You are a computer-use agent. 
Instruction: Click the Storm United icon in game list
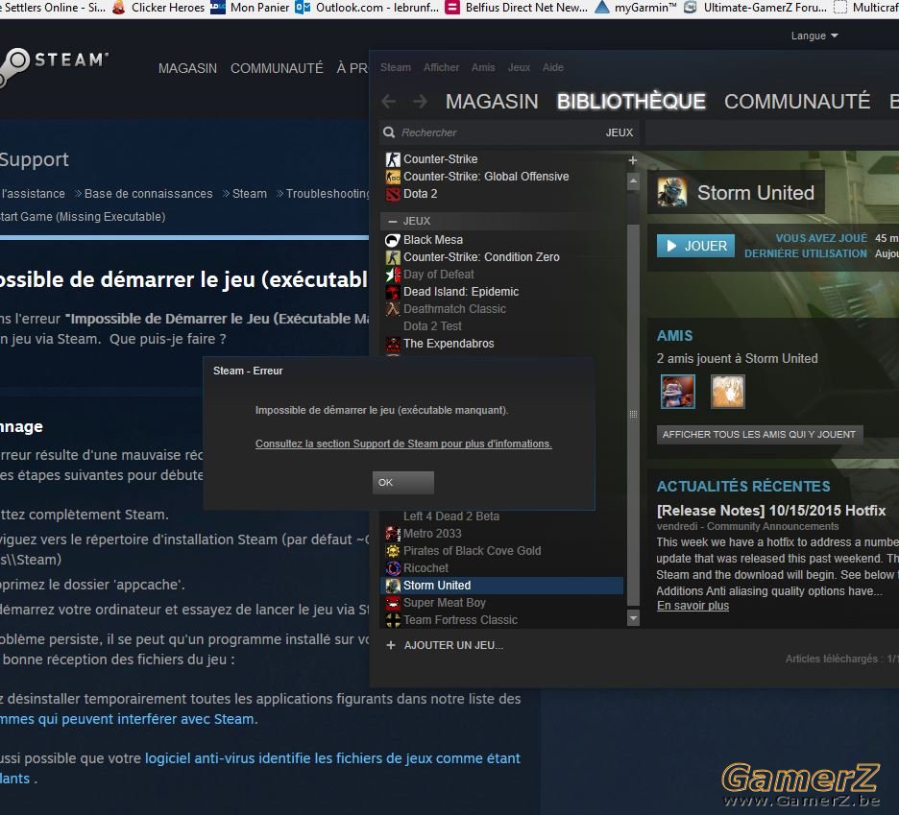(x=393, y=586)
